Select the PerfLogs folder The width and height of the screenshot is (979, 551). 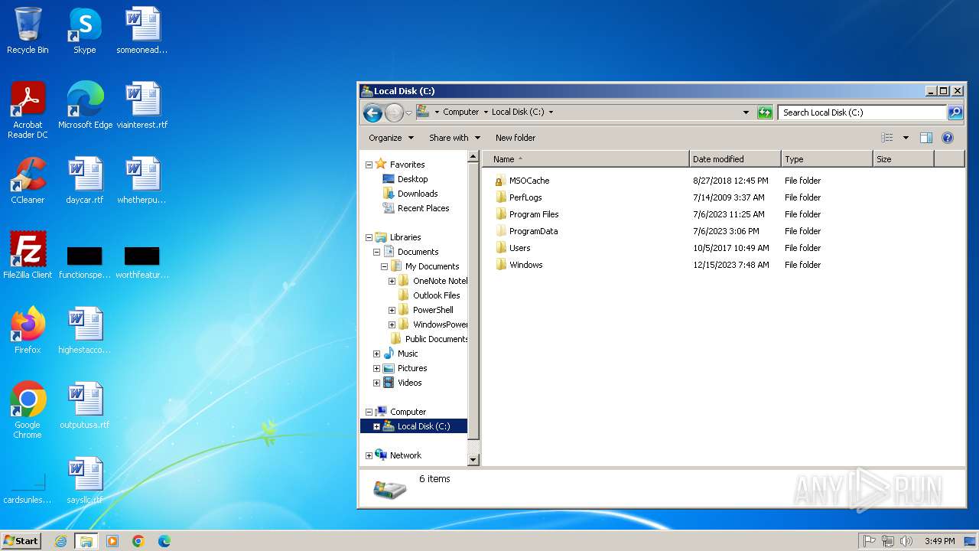525,197
